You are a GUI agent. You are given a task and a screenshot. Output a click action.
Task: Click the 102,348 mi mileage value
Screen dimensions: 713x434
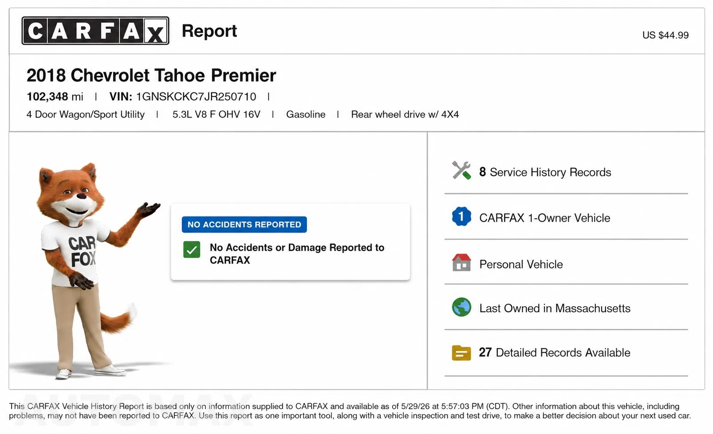click(55, 97)
